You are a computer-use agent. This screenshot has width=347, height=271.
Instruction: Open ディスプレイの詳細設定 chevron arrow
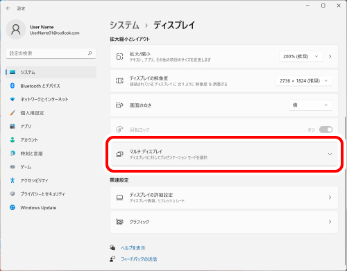click(x=330, y=198)
